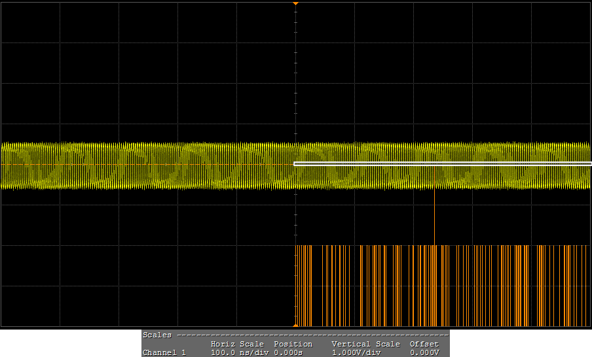The image size is (592, 357).
Task: Click the Vertical Scale column label
Action: [365, 344]
